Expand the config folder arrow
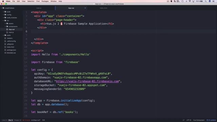217x122 pixels. point(3,15)
